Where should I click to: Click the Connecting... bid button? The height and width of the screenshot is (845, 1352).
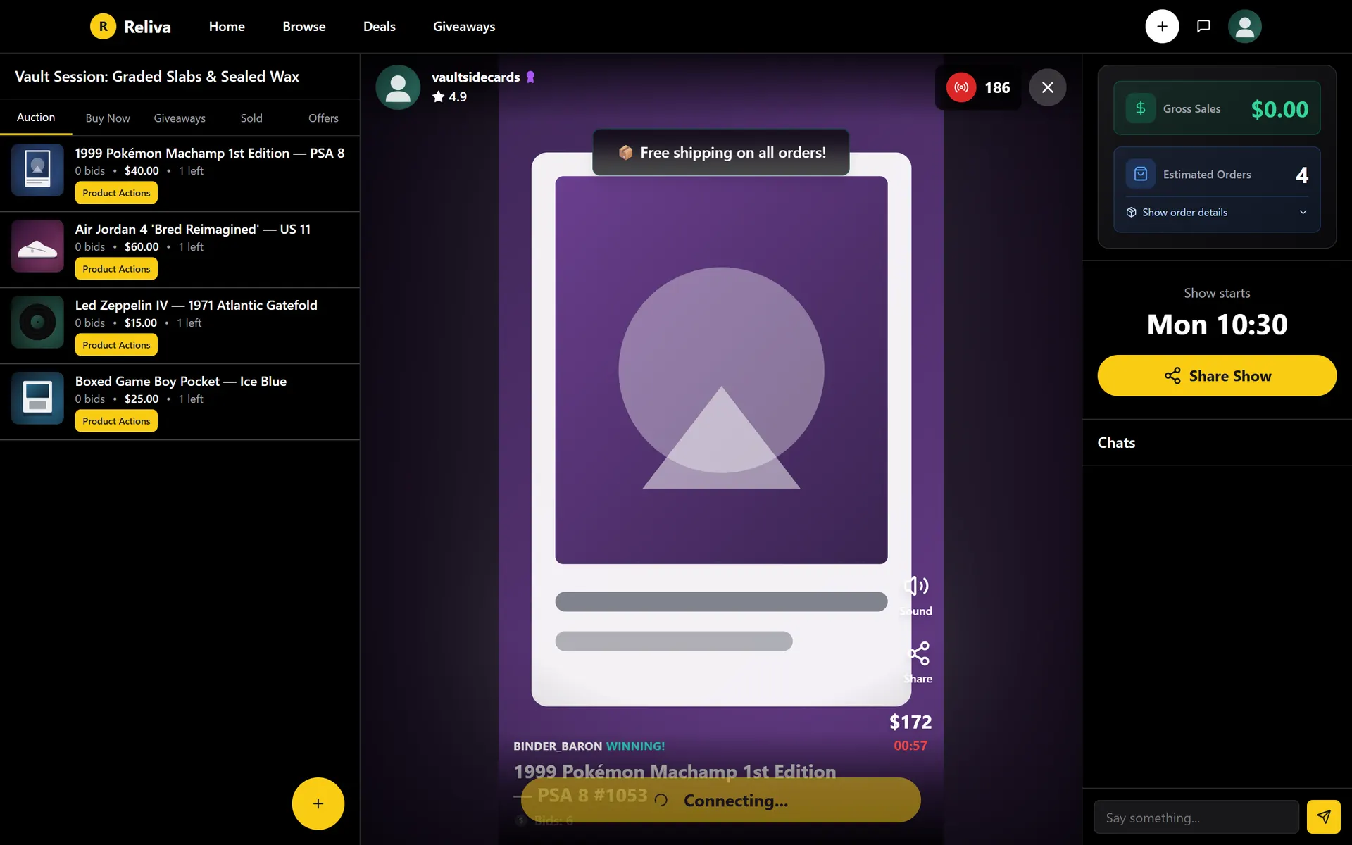coord(721,801)
